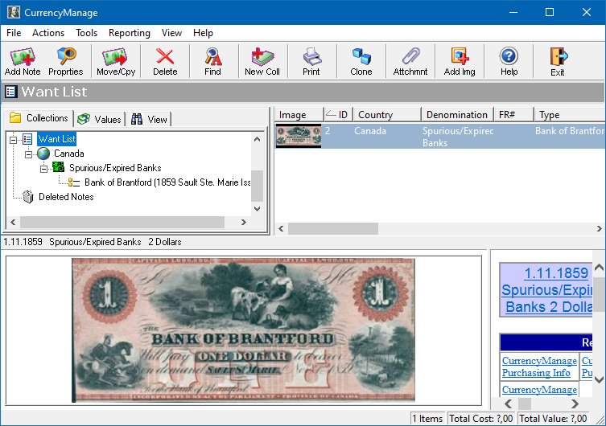Switch to the Values tab

pos(100,119)
